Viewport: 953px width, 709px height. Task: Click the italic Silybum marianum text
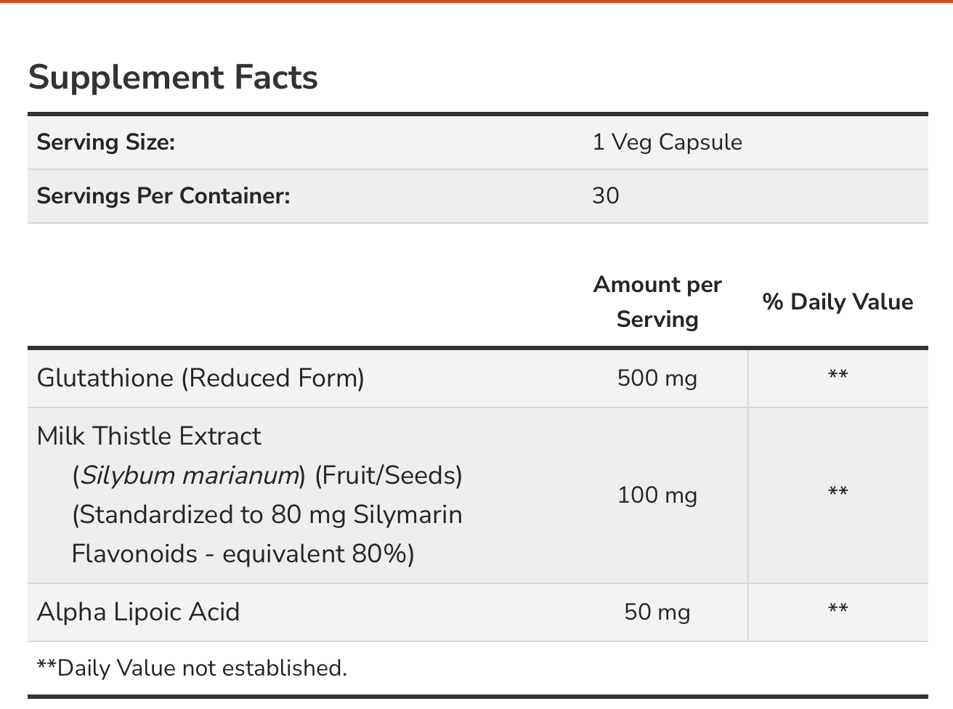click(190, 475)
